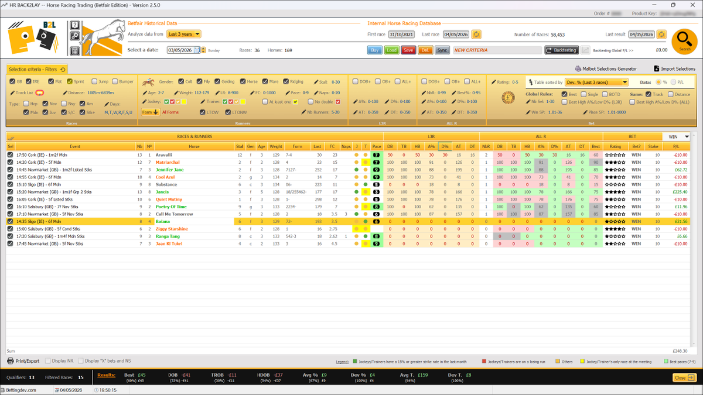
Task: Sort by the P/L column header
Action: point(677,146)
